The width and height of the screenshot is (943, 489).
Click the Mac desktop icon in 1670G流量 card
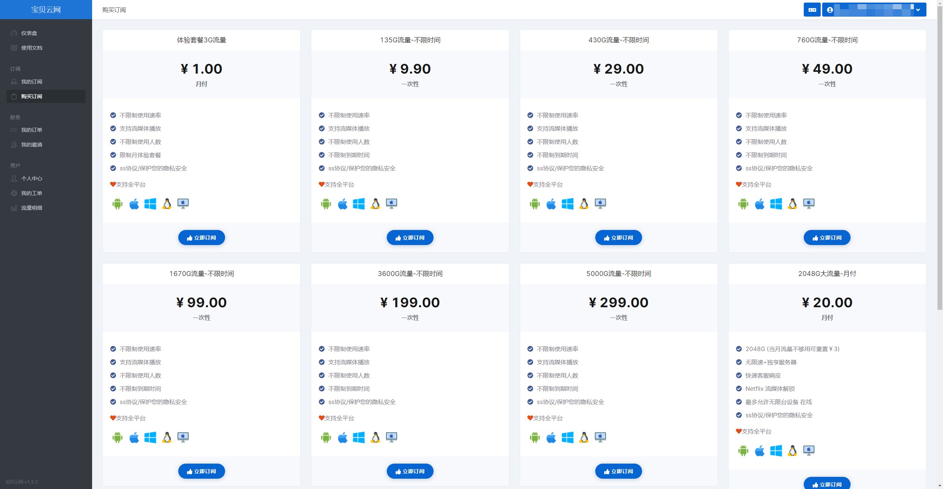click(x=183, y=437)
